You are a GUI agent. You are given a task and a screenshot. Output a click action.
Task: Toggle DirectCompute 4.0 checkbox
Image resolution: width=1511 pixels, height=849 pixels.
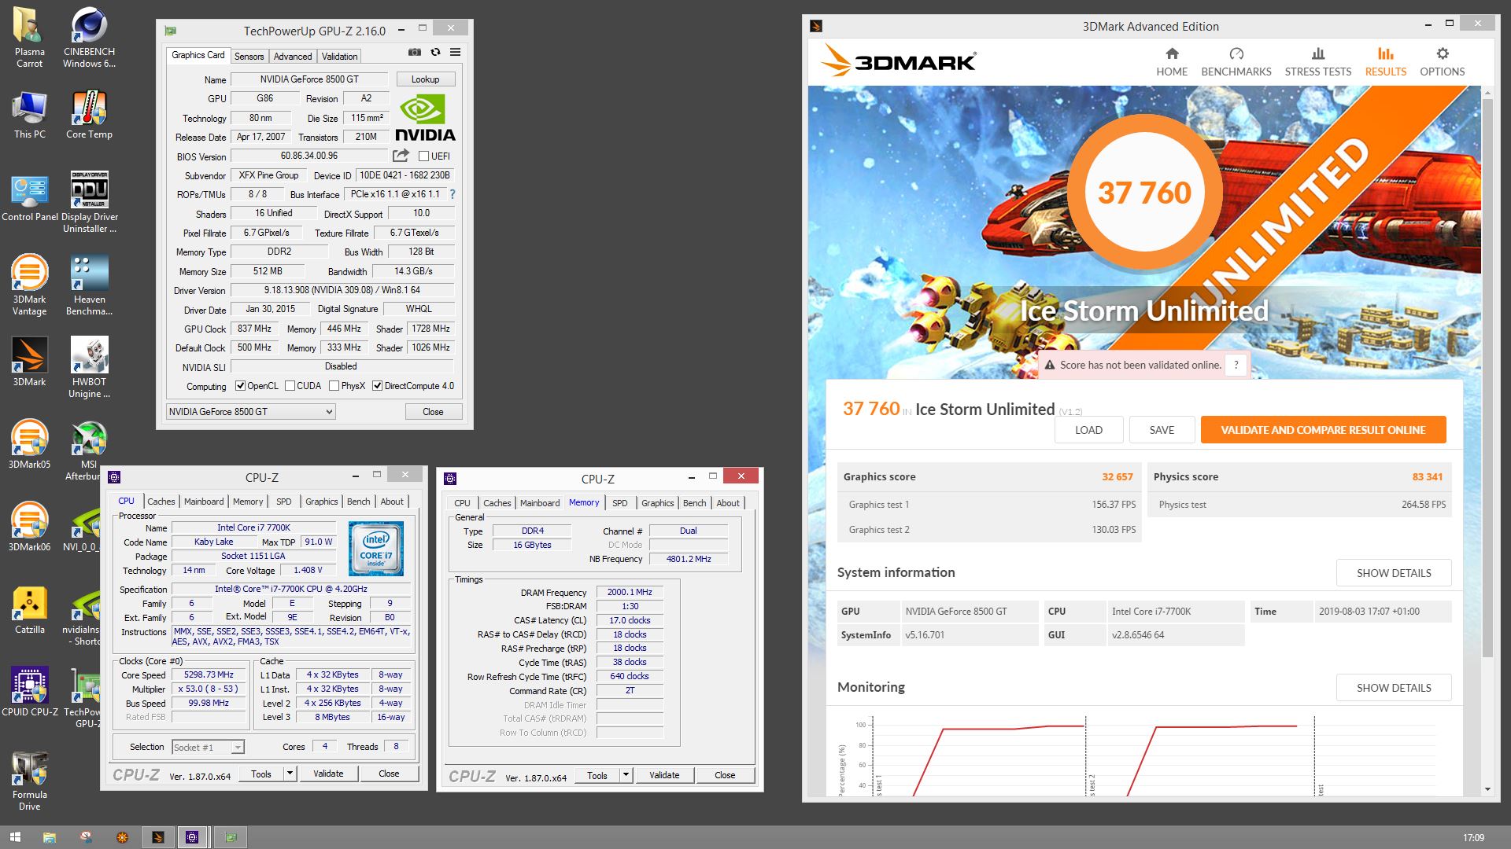[378, 386]
